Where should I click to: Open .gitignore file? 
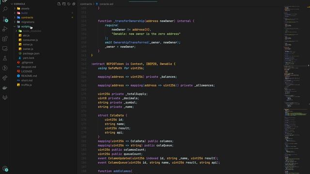click(x=27, y=62)
